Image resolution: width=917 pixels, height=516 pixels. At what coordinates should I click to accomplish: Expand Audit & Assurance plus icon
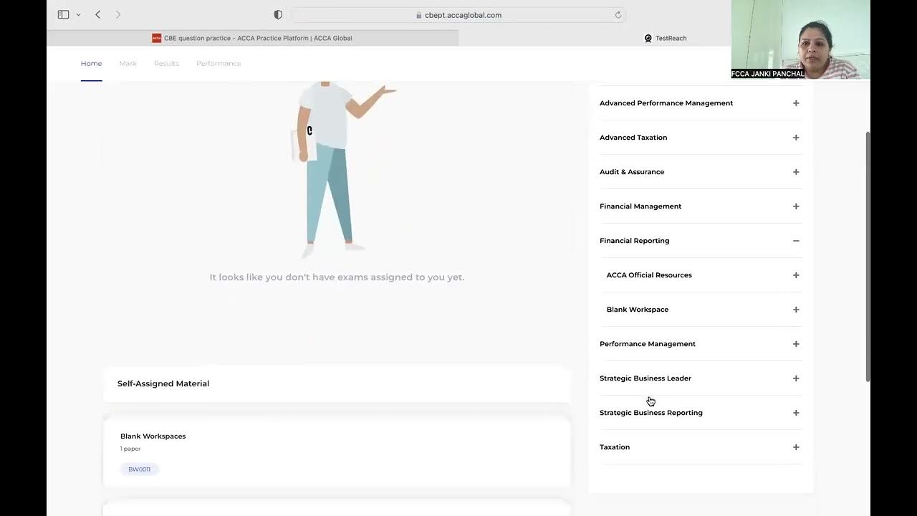796,172
